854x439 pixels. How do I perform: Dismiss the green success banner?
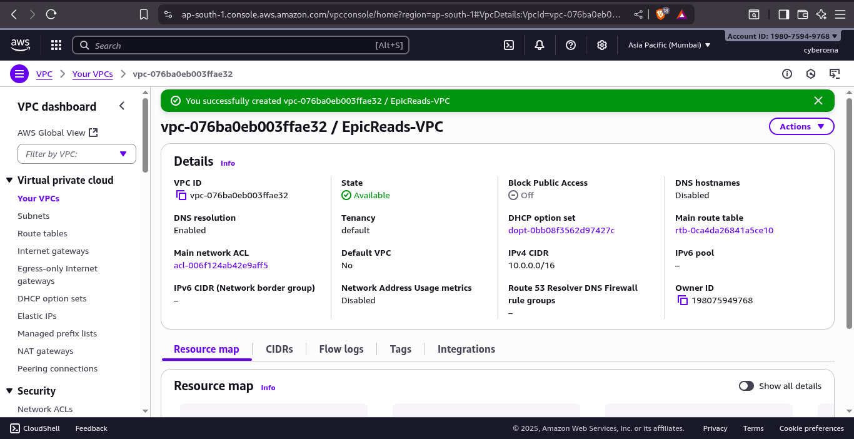pyautogui.click(x=818, y=101)
